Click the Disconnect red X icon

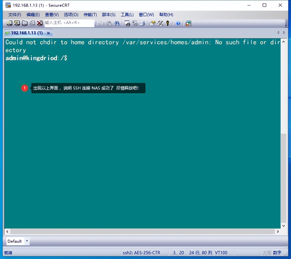click(x=40, y=23)
